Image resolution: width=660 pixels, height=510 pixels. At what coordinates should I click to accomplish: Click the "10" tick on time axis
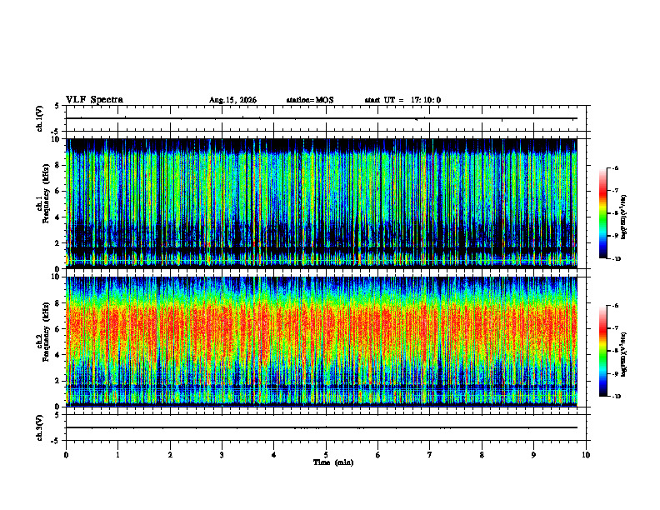click(x=586, y=455)
